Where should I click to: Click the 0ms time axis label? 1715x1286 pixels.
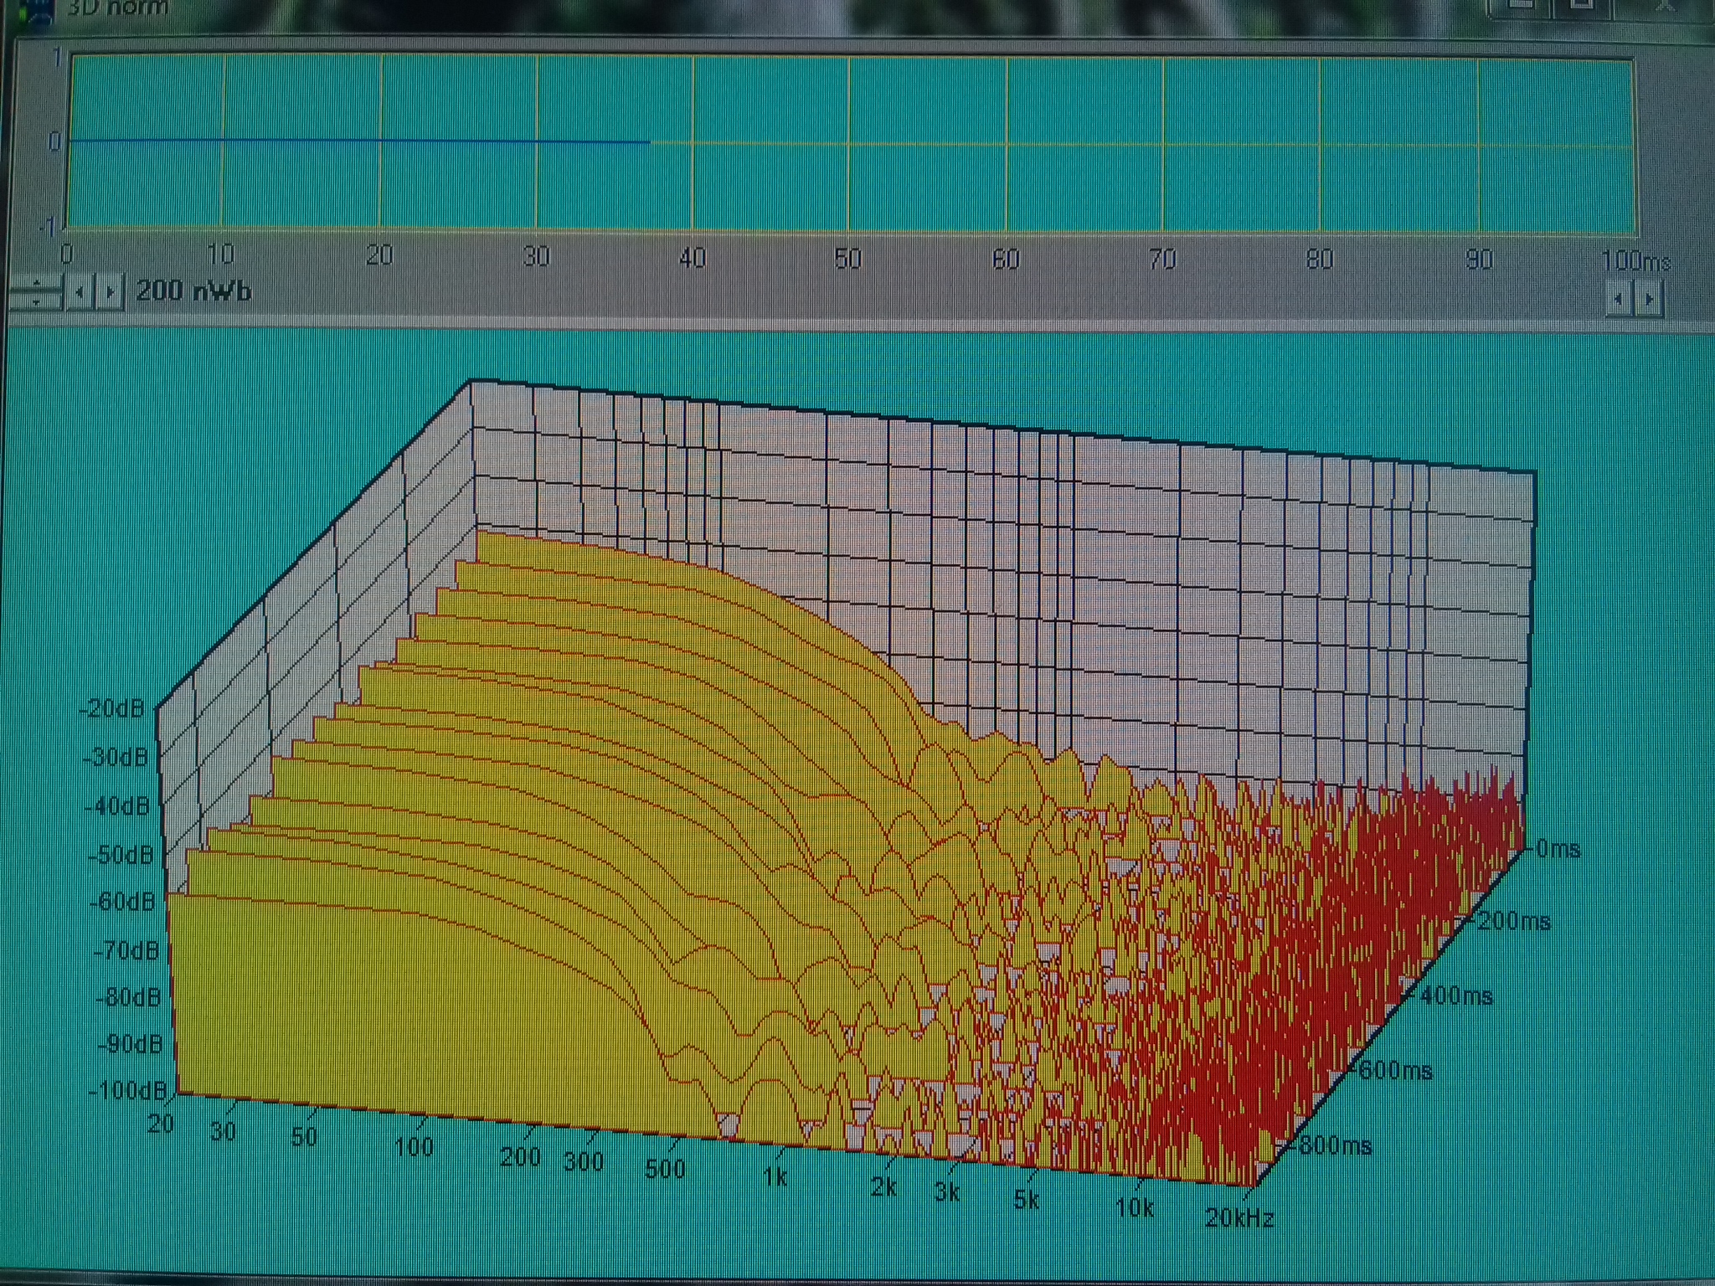coord(1558,849)
